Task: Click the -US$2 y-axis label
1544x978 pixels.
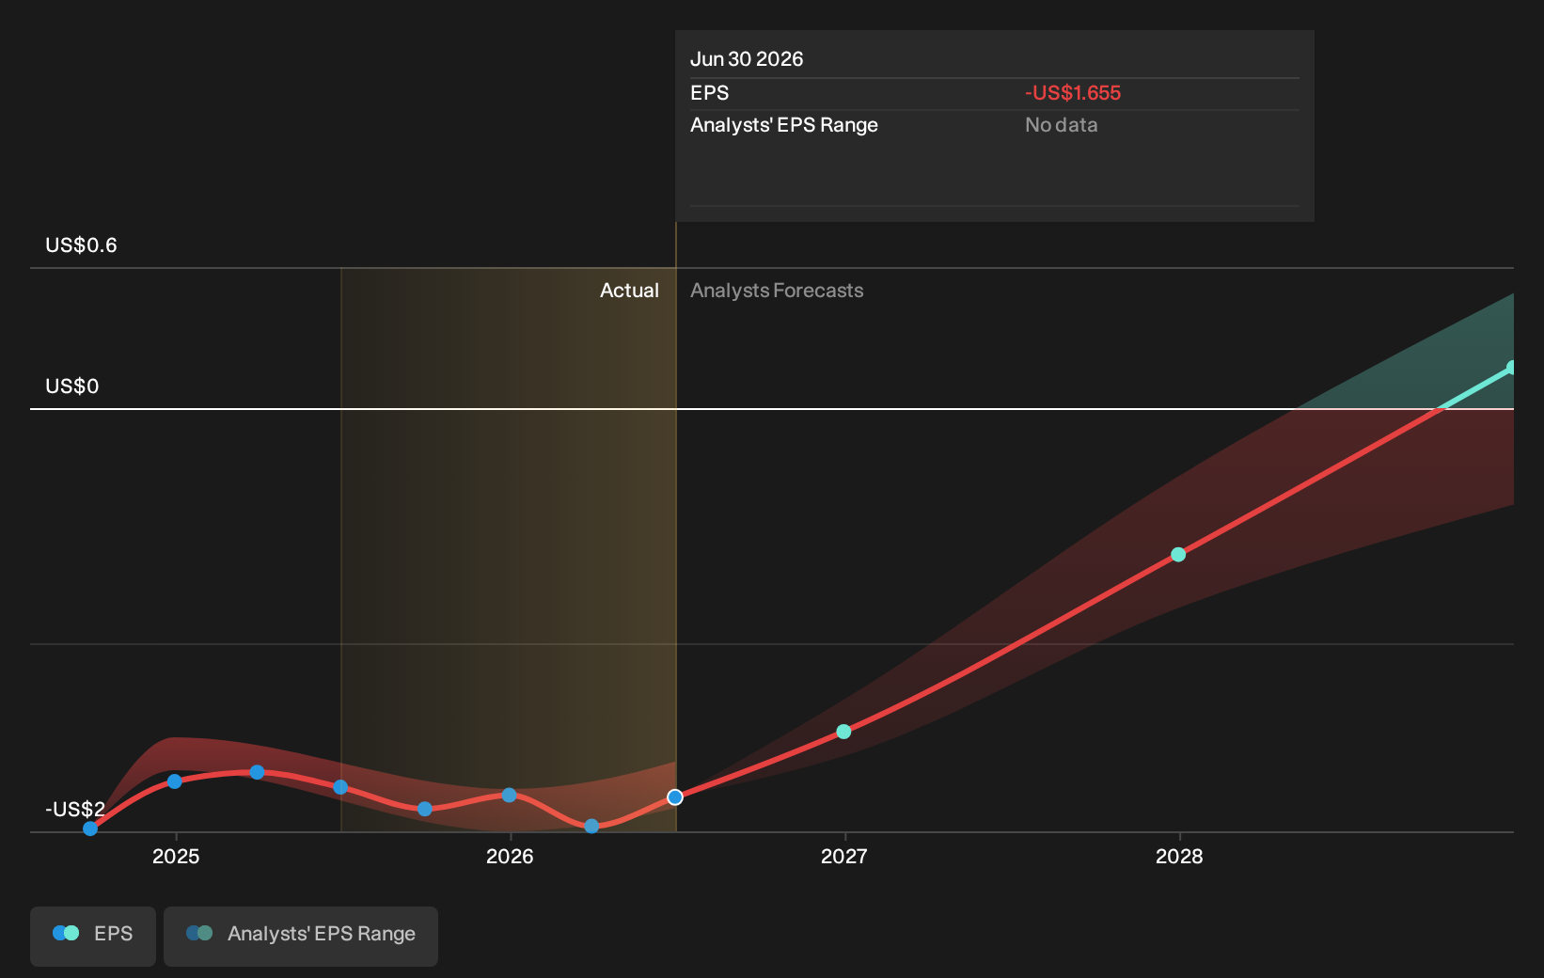Action: tap(75, 810)
